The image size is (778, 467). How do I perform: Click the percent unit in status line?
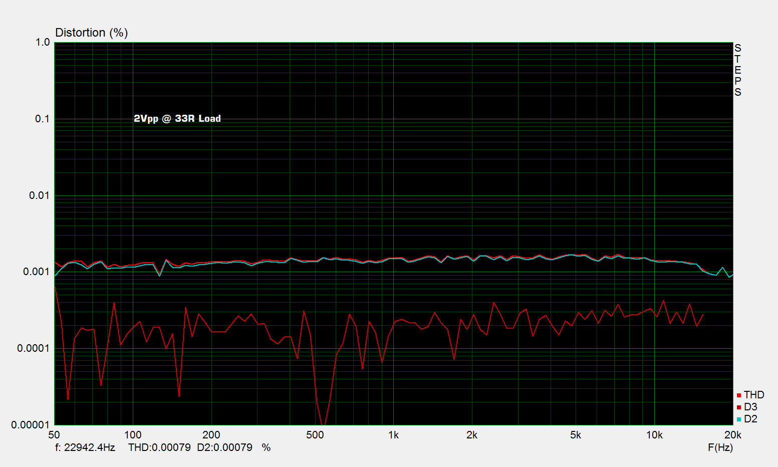pos(266,447)
